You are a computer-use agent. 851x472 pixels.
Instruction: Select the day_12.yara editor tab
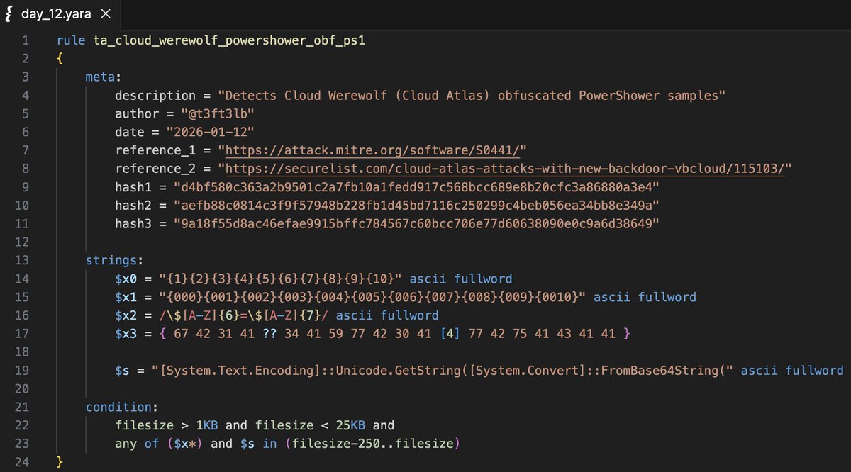click(58, 13)
